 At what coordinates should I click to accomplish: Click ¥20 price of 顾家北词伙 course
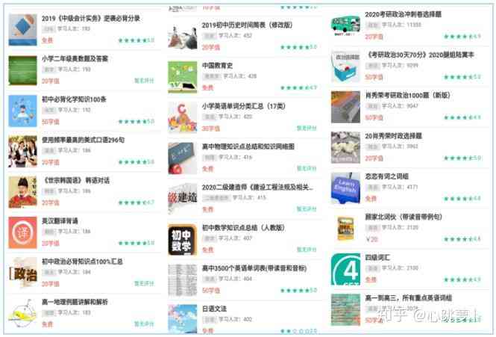click(371, 239)
